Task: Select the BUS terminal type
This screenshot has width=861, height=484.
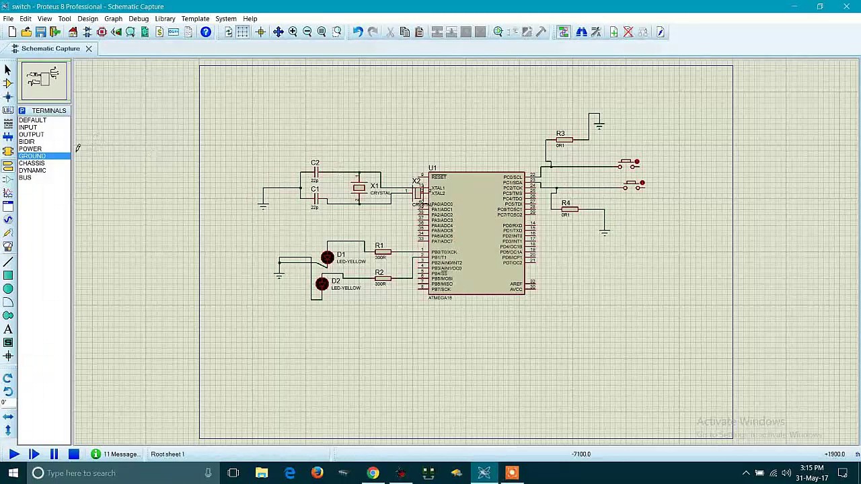Action: 25,178
